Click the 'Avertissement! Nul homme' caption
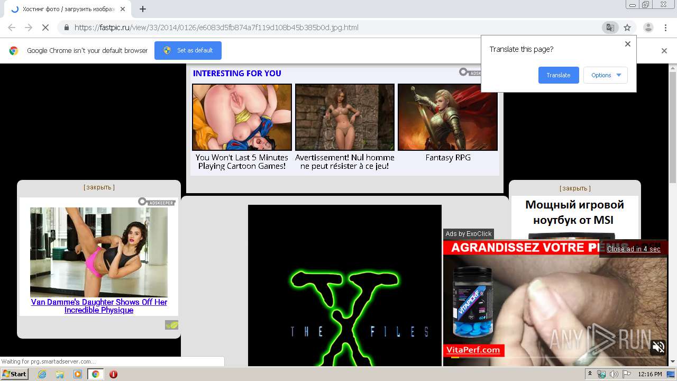 (x=345, y=162)
